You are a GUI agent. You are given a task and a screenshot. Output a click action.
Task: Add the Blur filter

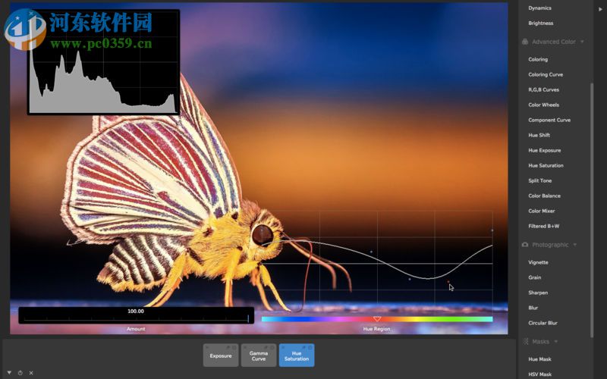coord(533,308)
